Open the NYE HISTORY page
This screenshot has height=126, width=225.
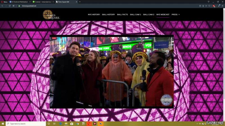pos(94,15)
